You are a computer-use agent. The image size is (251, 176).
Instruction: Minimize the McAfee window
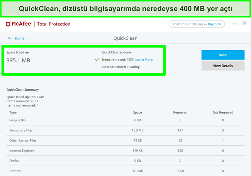point(235,24)
